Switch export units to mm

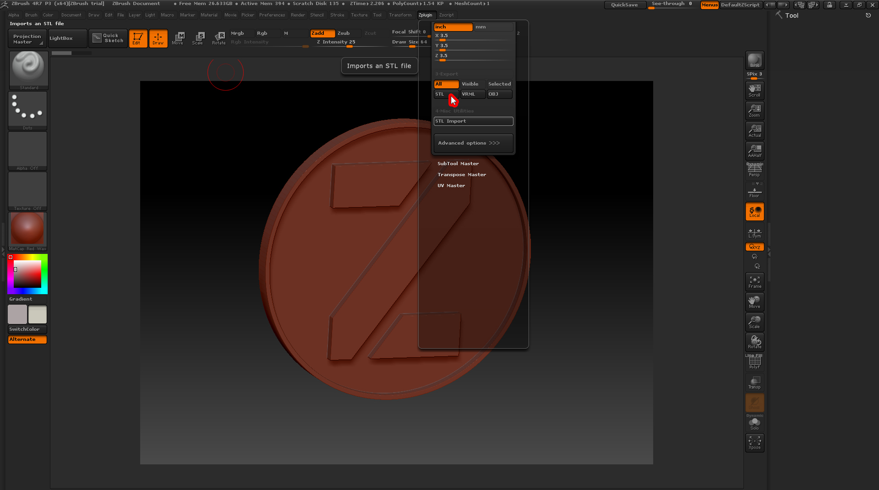click(493, 27)
